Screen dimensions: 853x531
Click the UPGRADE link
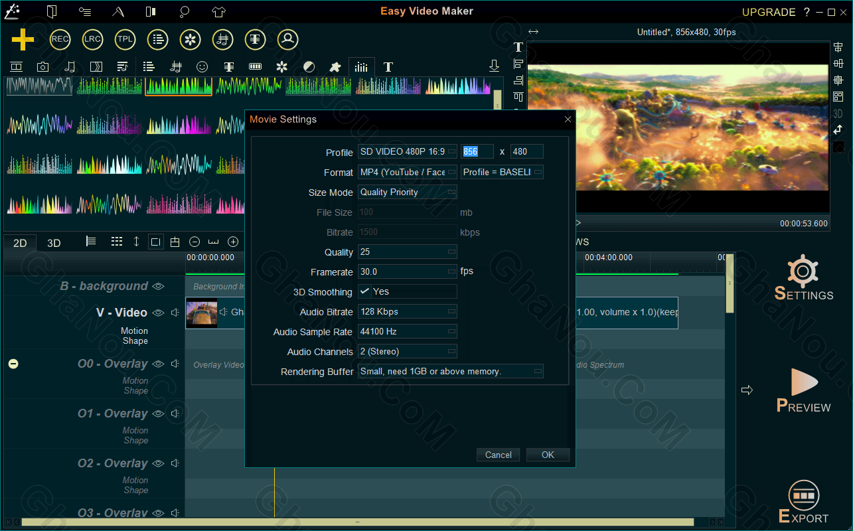tap(769, 12)
